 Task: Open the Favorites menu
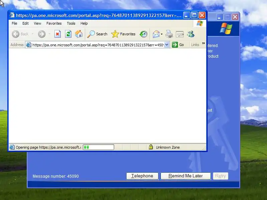tap(54, 23)
